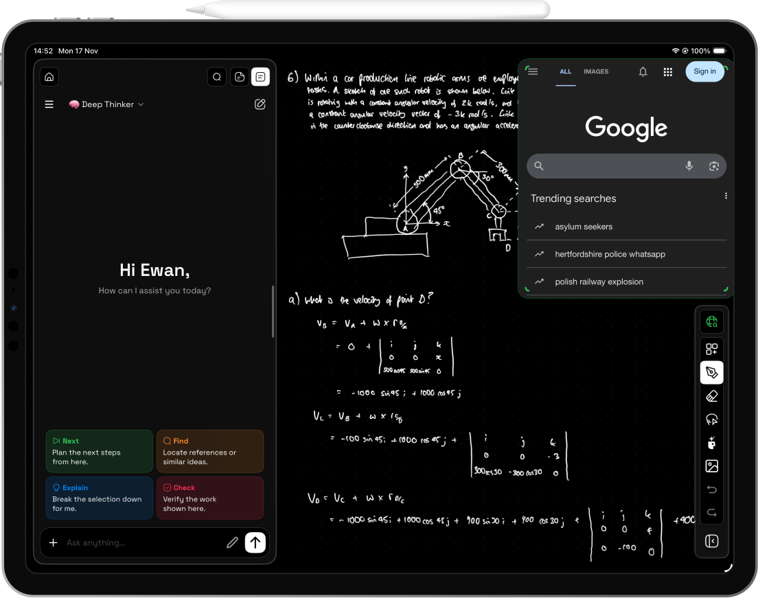Open the Google hamburger menu
The image size is (758, 598).
[533, 71]
